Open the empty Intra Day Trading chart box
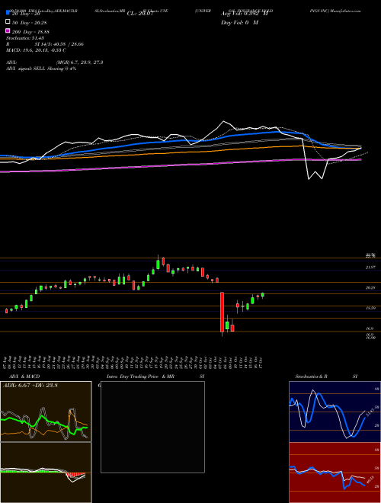Screen dimensions: 381x503 (x=152, y=427)
